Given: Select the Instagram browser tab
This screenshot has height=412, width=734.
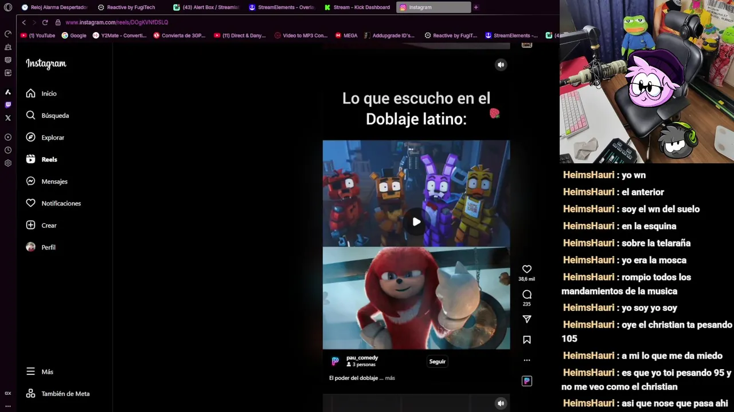Looking at the screenshot, I should [434, 7].
